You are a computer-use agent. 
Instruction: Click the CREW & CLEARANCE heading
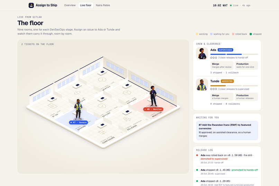pyautogui.click(x=208, y=44)
